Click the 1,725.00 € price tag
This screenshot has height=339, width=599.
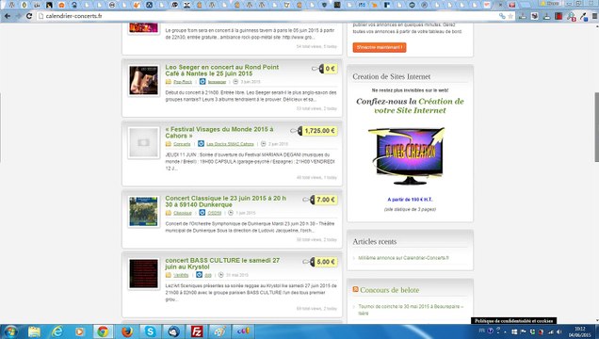314,131
